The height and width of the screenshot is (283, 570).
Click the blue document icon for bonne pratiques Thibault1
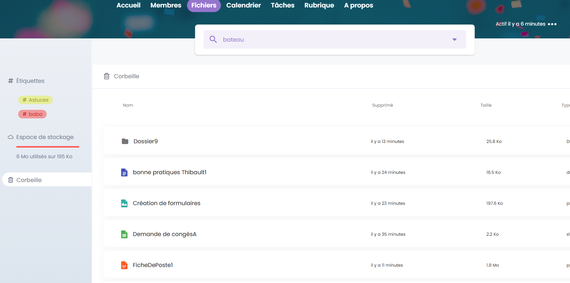(x=124, y=172)
